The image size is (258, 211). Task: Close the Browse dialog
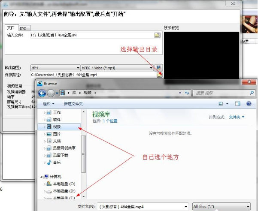[249, 82]
